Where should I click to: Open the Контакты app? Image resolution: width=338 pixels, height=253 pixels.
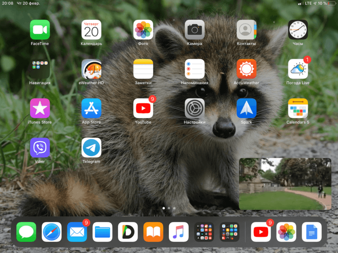[x=247, y=30]
